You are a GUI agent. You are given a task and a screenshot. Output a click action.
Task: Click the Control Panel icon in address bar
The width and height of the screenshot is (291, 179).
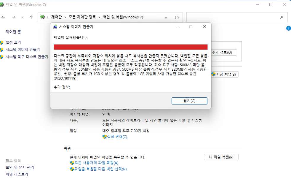[43, 17]
